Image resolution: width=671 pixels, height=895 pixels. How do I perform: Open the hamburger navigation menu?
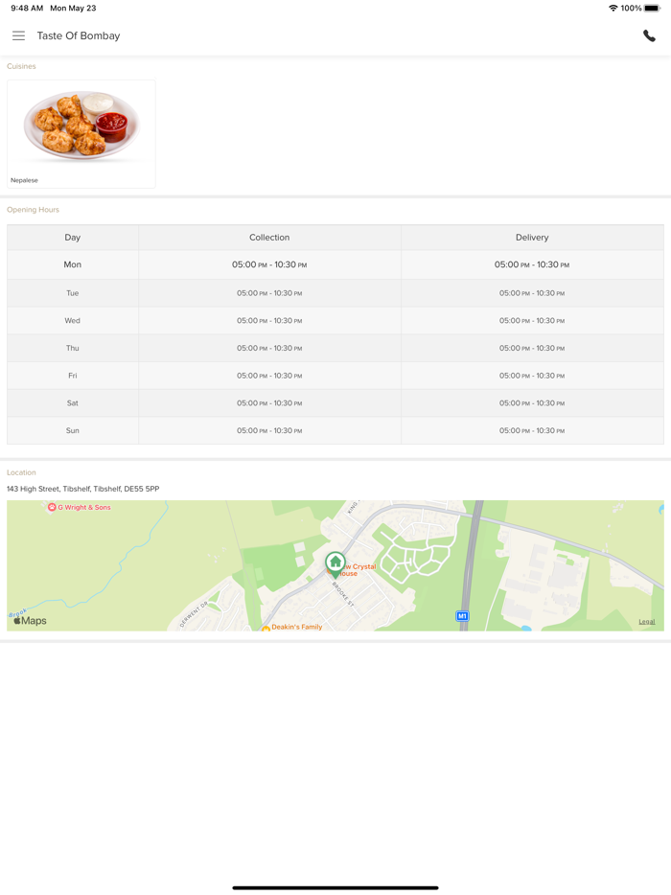pos(18,36)
